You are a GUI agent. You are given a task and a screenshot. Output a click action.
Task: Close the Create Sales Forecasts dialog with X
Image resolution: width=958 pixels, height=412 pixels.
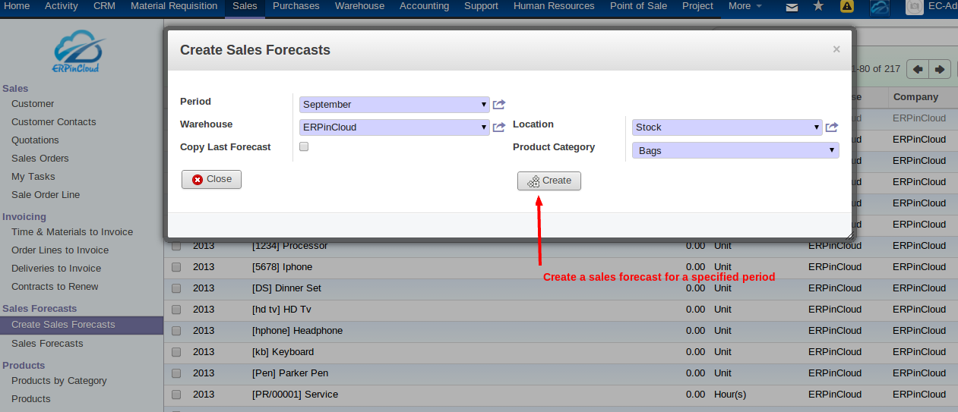[836, 49]
